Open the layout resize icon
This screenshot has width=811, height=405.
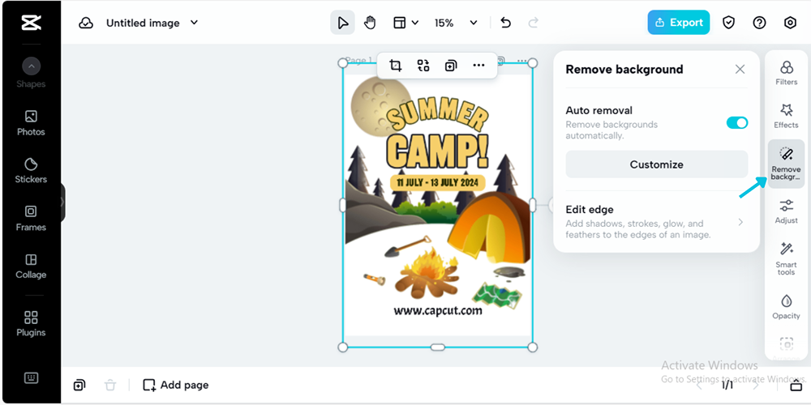(399, 23)
